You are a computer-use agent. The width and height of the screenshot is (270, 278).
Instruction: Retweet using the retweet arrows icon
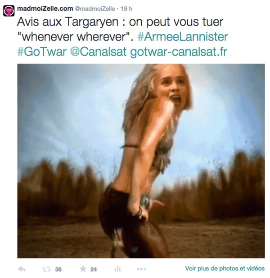[47, 269]
